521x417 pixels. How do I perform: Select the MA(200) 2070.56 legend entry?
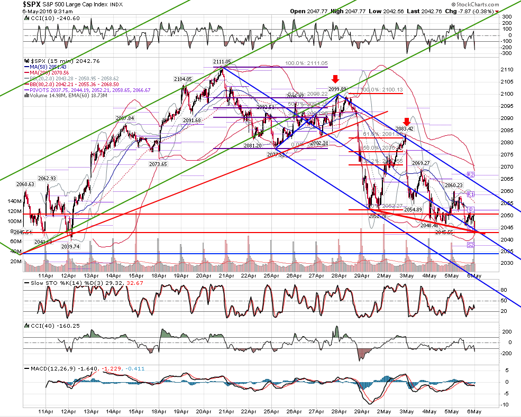[47, 73]
